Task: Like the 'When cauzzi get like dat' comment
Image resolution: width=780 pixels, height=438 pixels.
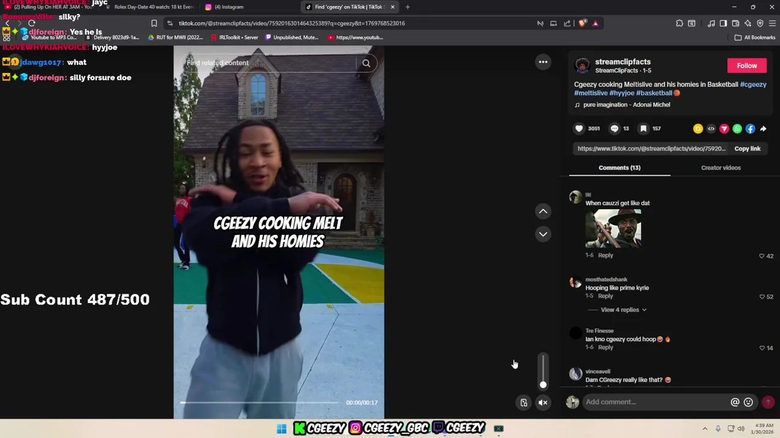Action: point(762,256)
